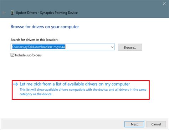Image resolution: width=169 pixels, height=130 pixels.
Task: Click the gray footer bar left of Next
Action: (x=62, y=124)
